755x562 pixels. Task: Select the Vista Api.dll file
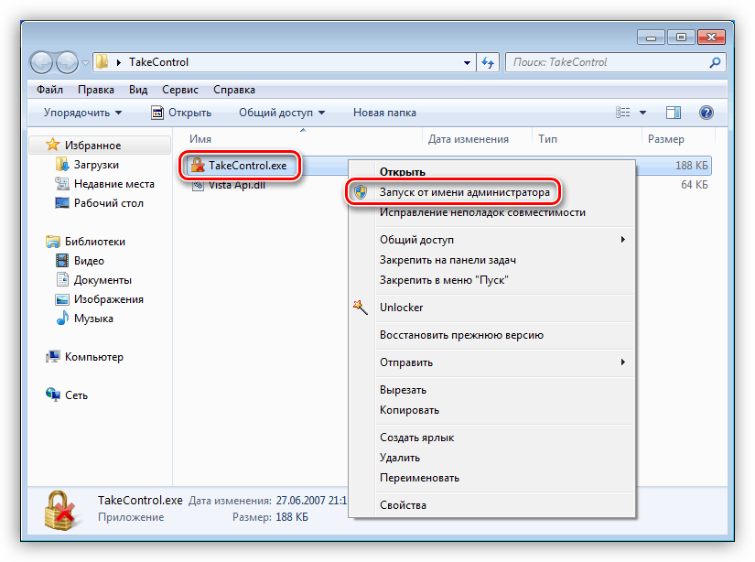[x=237, y=185]
